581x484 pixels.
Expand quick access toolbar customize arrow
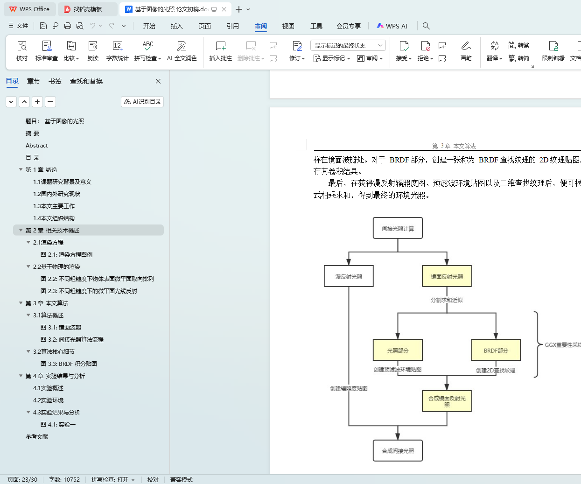point(124,26)
